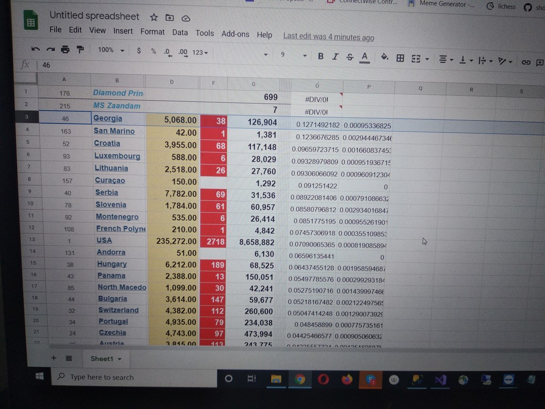Open the Switzerland link

[x=118, y=310]
